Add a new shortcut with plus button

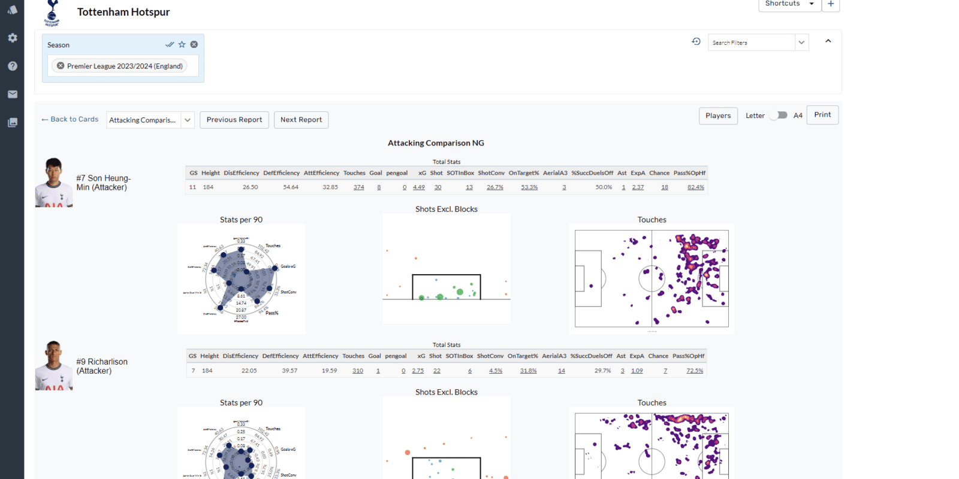[831, 4]
